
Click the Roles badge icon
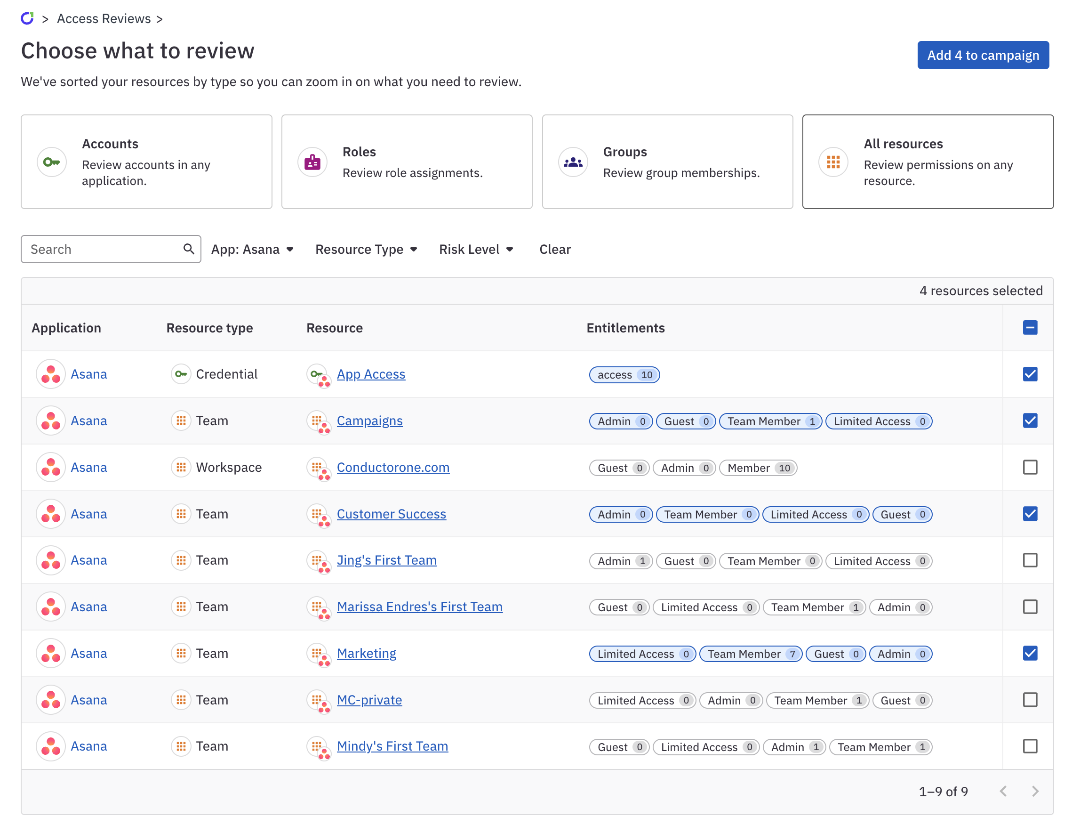[x=312, y=162]
